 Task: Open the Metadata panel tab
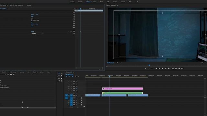(29, 5)
